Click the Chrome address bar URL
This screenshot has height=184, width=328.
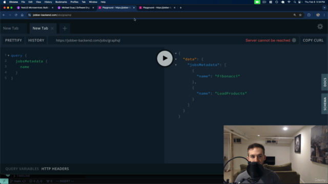[52, 15]
